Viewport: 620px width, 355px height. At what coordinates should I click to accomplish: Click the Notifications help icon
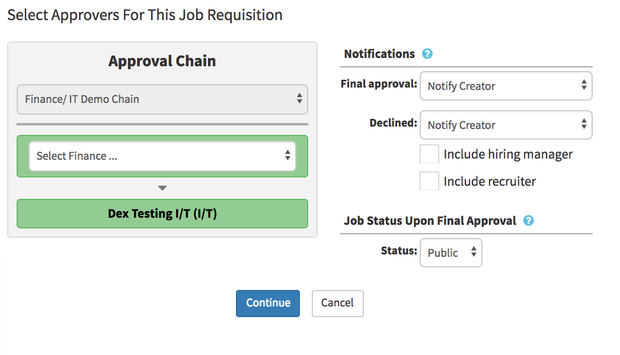pyautogui.click(x=426, y=53)
